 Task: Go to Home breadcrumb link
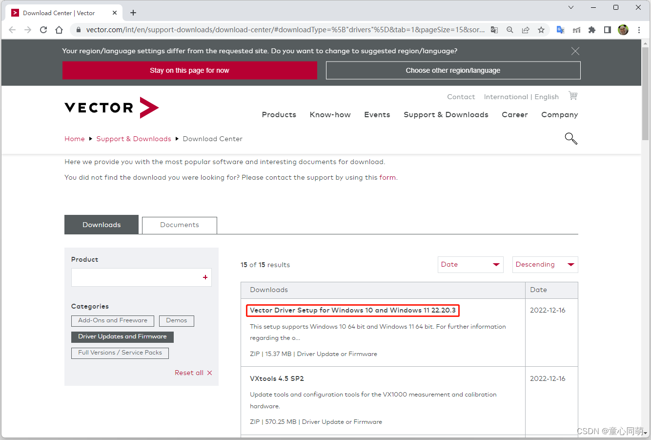[75, 139]
